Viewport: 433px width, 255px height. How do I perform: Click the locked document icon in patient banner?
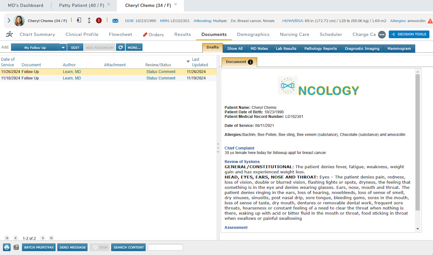[78, 20]
